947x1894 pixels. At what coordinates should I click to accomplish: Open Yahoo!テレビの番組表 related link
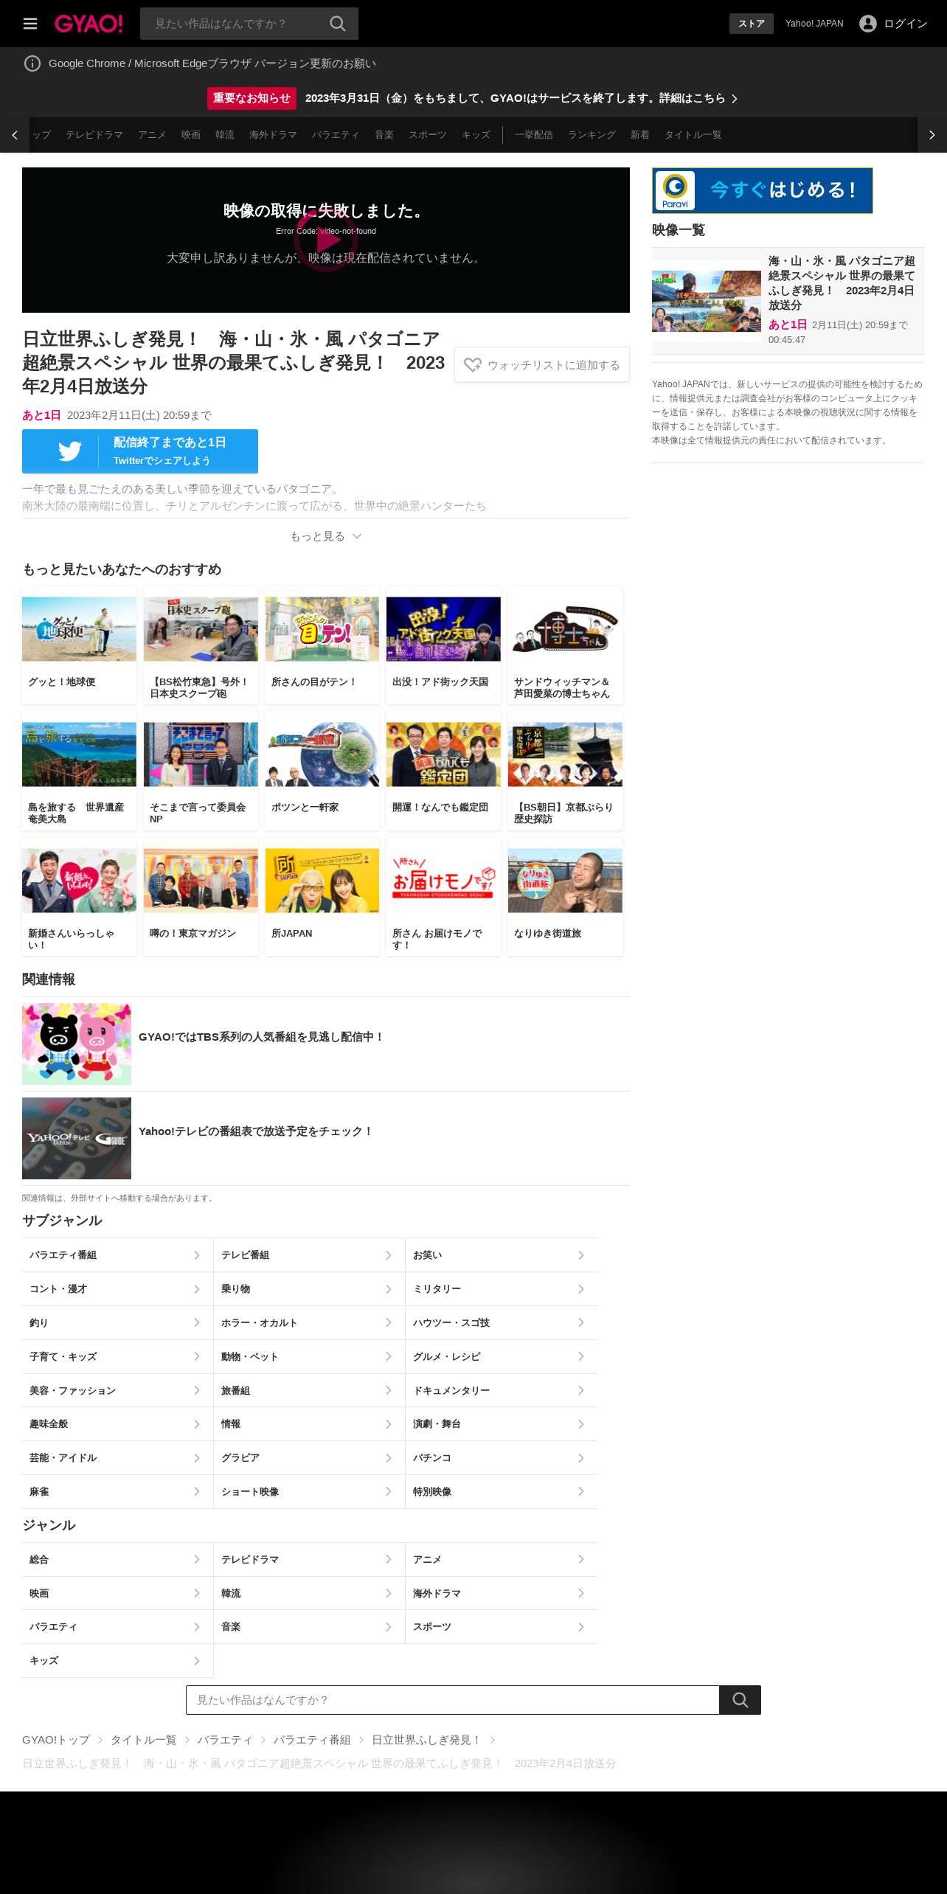click(256, 1131)
